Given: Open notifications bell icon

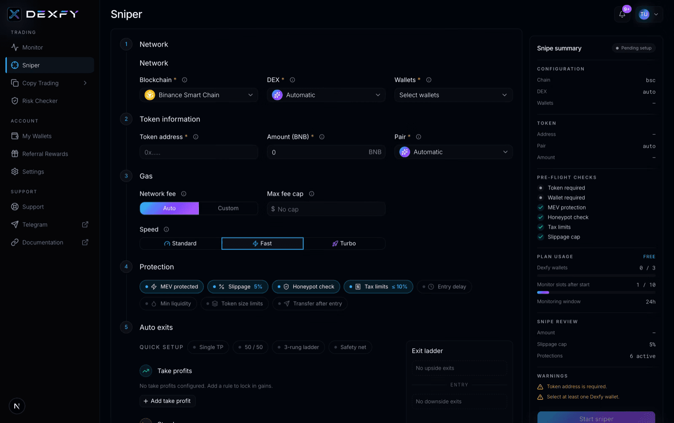Looking at the screenshot, I should click(622, 14).
